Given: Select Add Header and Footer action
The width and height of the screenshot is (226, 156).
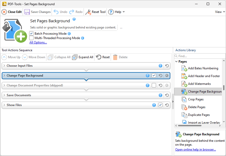Looking at the screenshot, I should pos(201,76).
